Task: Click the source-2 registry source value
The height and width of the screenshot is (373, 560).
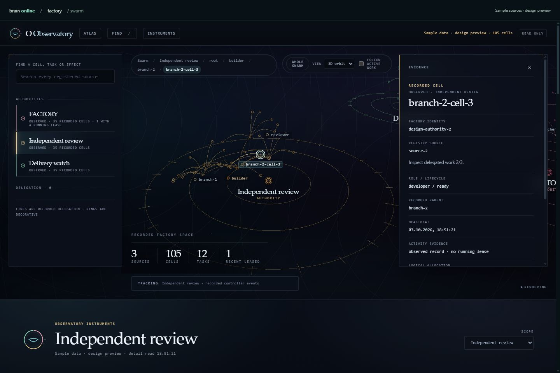Action: point(418,151)
